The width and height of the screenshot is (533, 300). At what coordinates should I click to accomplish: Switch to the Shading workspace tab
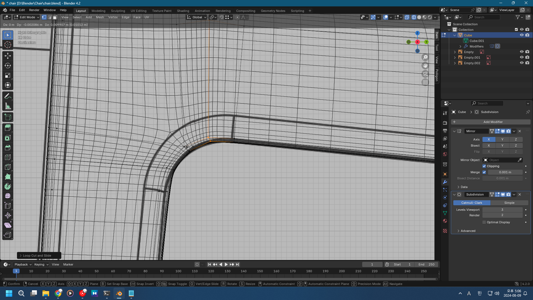183,11
